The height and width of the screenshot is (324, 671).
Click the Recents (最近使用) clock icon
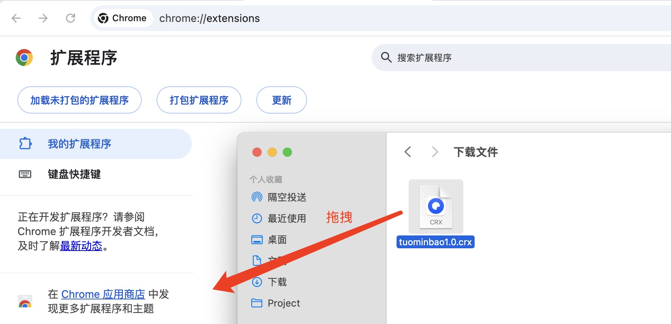click(x=257, y=218)
